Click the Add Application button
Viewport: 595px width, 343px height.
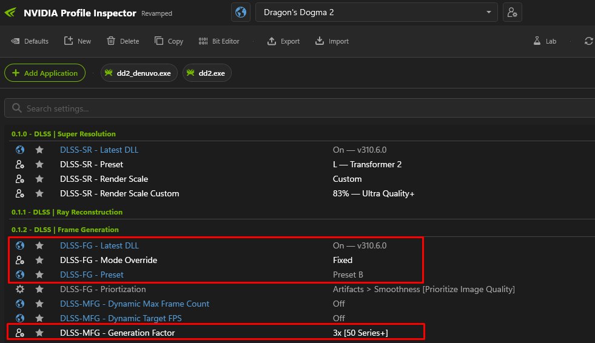click(x=45, y=73)
